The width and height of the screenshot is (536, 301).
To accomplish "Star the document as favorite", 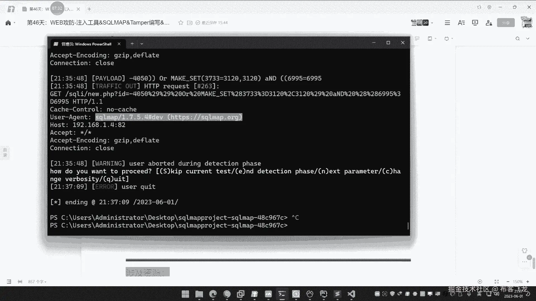I will [181, 23].
